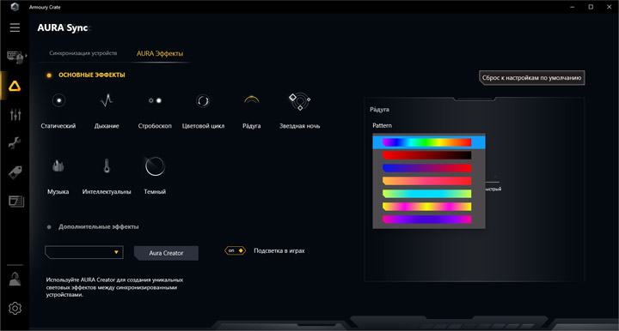Click Сброс к настройкам по умолчанию button
Viewport: 619px width, 331px height.
pyautogui.click(x=532, y=78)
